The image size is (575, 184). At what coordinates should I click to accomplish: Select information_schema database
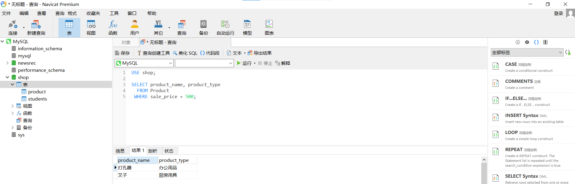point(40,48)
